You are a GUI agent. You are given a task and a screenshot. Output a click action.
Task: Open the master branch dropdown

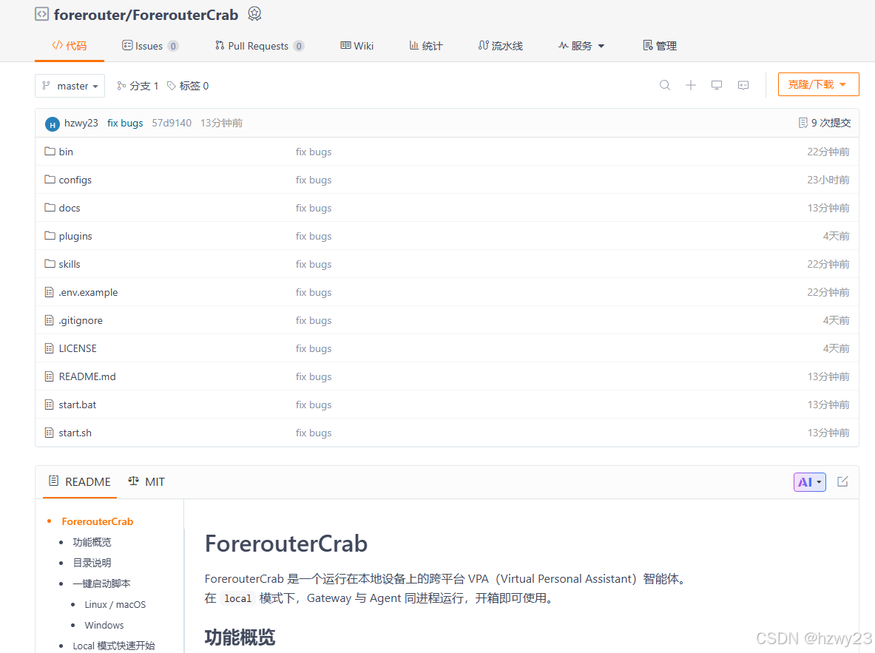70,86
